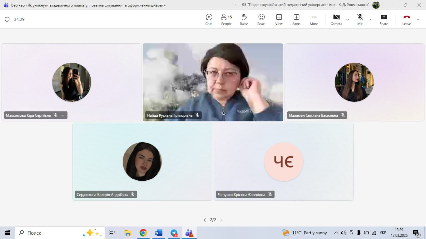Click the shield meeting security icon
The width and height of the screenshot is (426, 239).
point(7,19)
